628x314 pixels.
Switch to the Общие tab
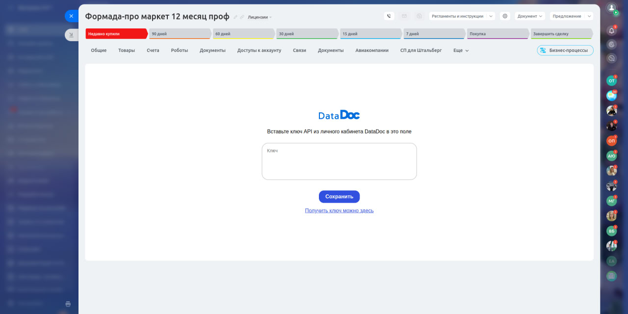[99, 51]
